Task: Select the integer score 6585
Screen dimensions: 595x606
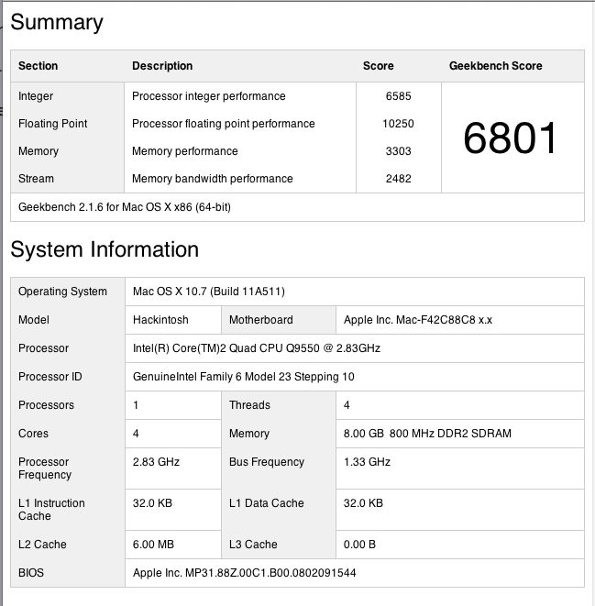Action: pyautogui.click(x=398, y=96)
